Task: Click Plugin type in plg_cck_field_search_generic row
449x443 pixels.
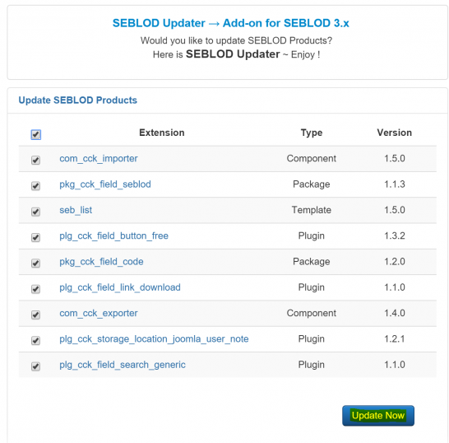Action: click(x=312, y=365)
